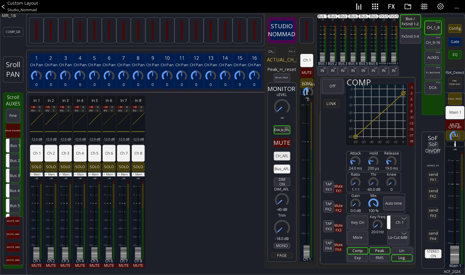Viewport: 465px width, 275px height.
Task: Toggle STEREO ON button
Action: coord(433,254)
